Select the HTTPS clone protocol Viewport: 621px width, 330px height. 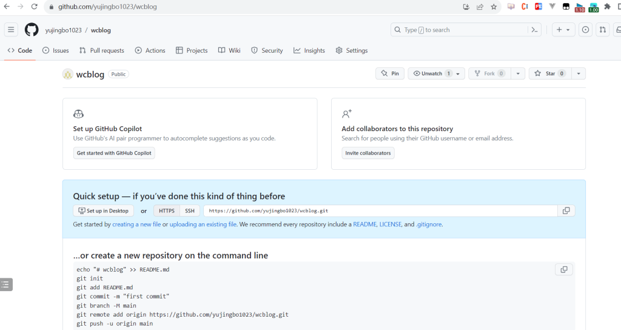[167, 210]
